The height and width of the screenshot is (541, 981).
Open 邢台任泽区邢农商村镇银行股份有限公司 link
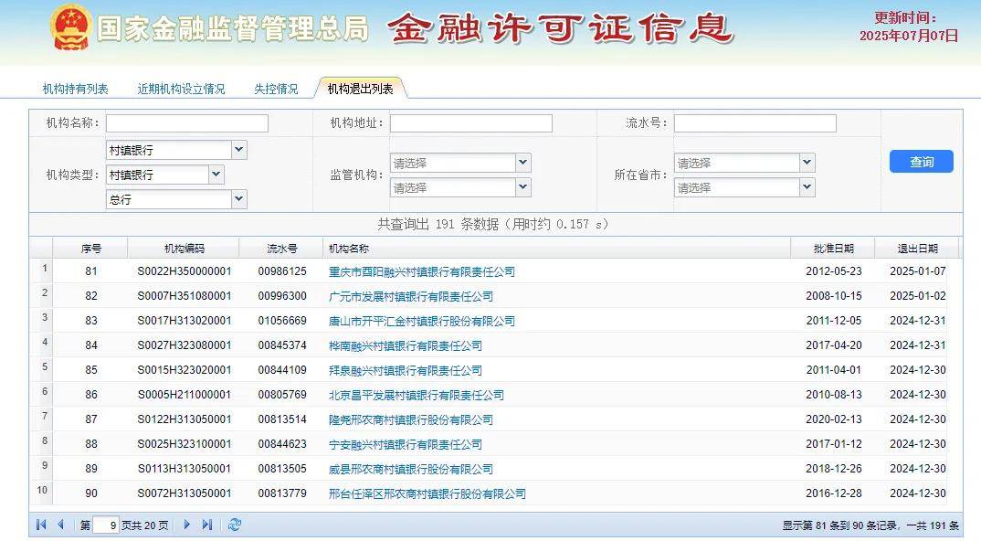(x=427, y=493)
